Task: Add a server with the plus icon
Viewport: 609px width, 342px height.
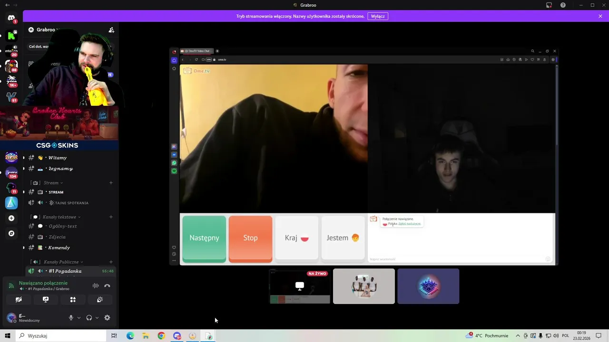Action: tap(11, 218)
